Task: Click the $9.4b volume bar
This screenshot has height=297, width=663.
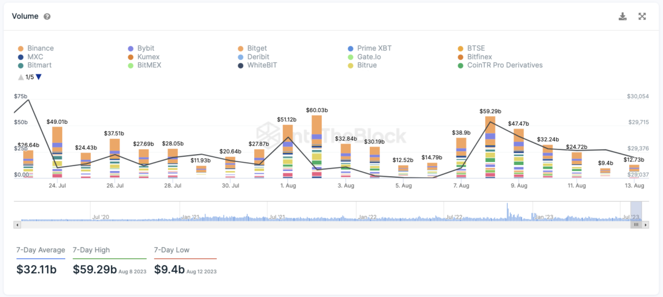Action: point(605,173)
